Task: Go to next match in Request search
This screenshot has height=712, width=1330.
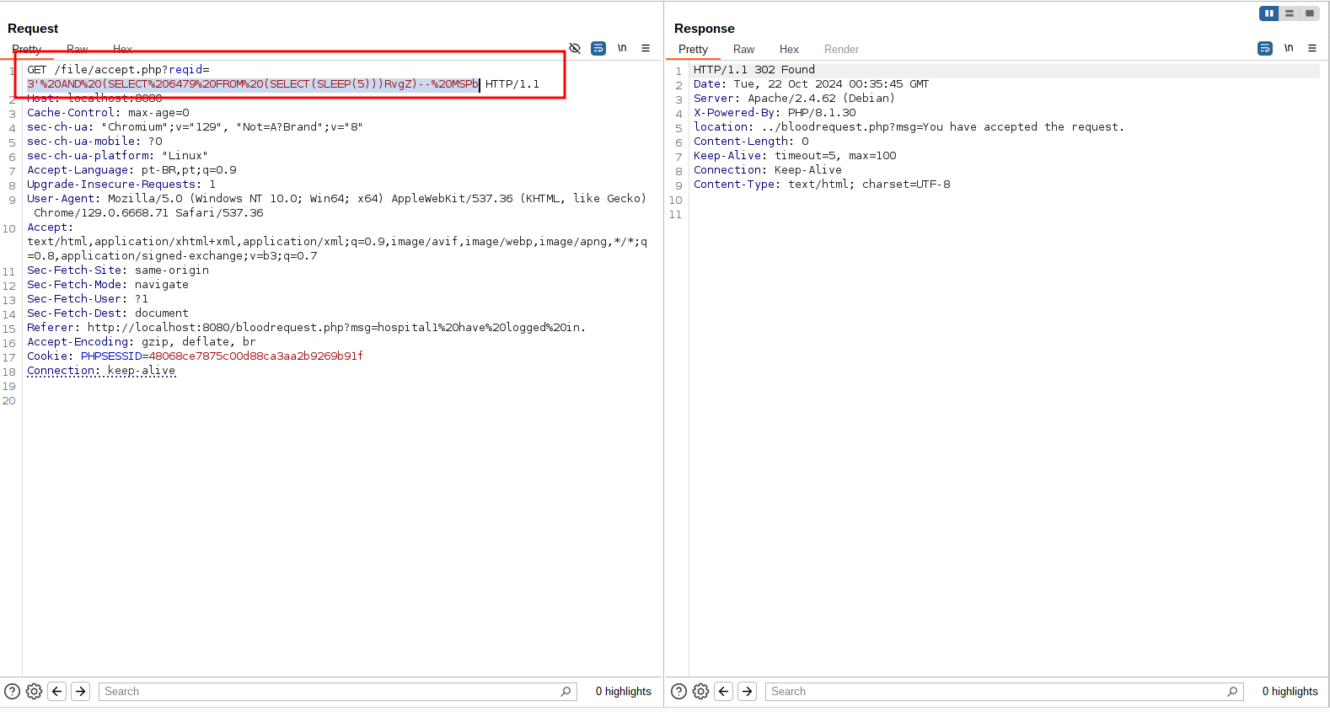Action: [x=81, y=691]
